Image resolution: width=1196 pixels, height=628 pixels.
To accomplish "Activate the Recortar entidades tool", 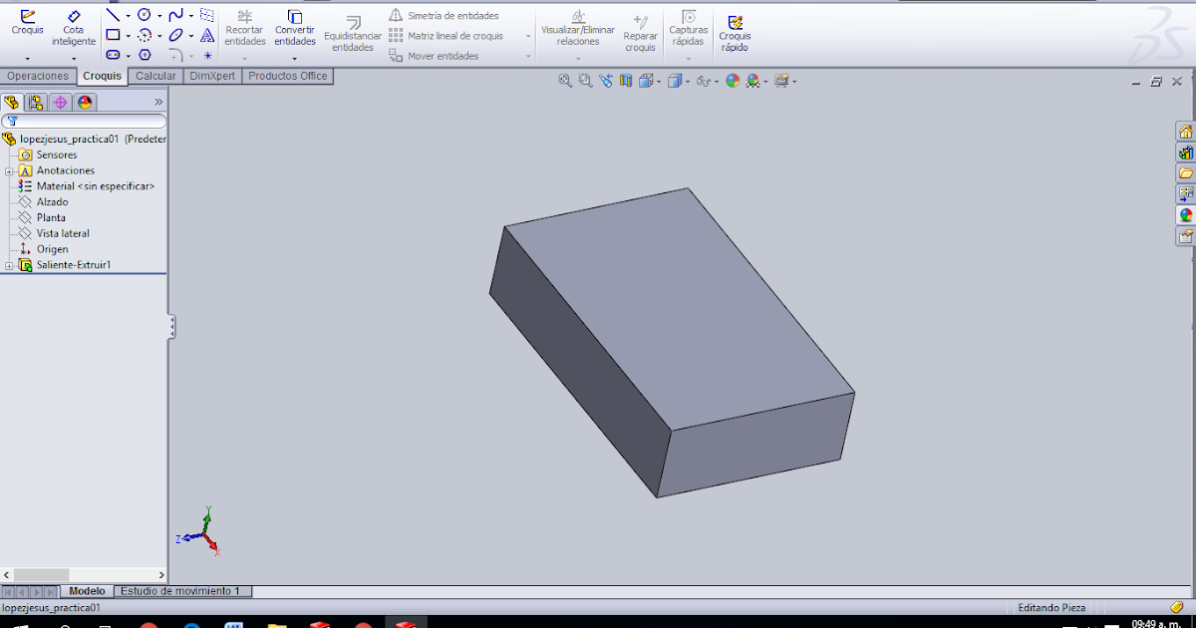I will 244,30.
